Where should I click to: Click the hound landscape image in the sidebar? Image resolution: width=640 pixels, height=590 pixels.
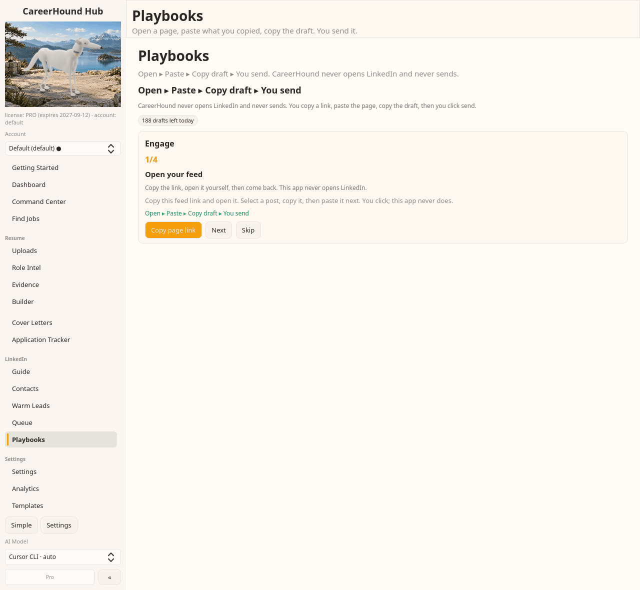63,64
